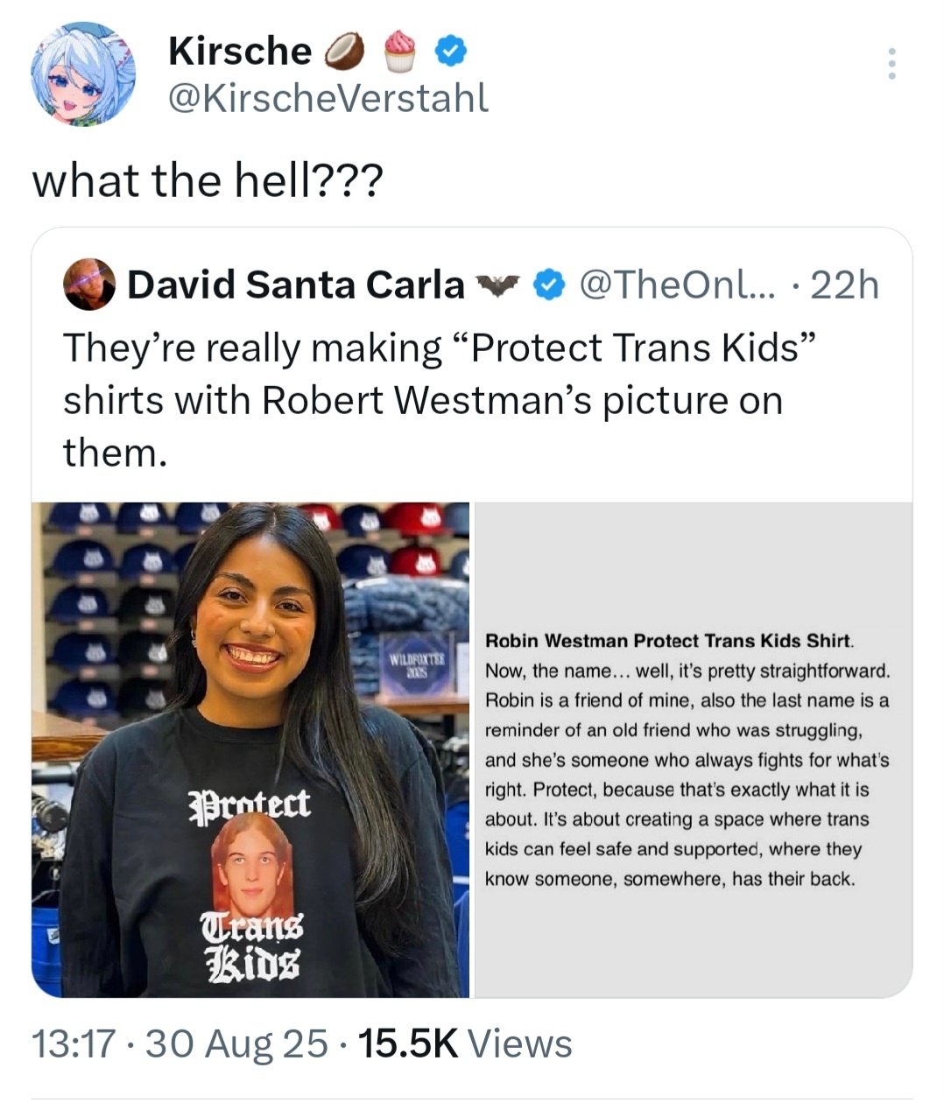This screenshot has width=944, height=1103.
Task: Open the woman in shirt photo
Action: (250, 750)
